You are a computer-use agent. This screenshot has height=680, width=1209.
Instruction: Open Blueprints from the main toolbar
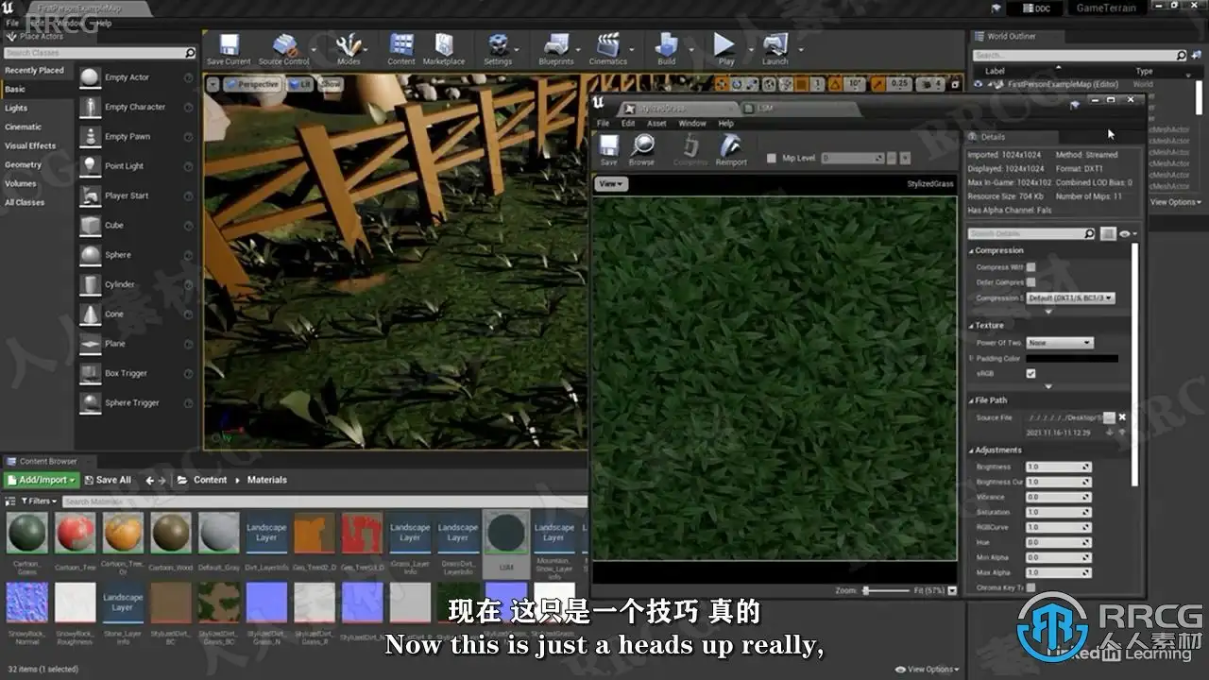click(556, 50)
